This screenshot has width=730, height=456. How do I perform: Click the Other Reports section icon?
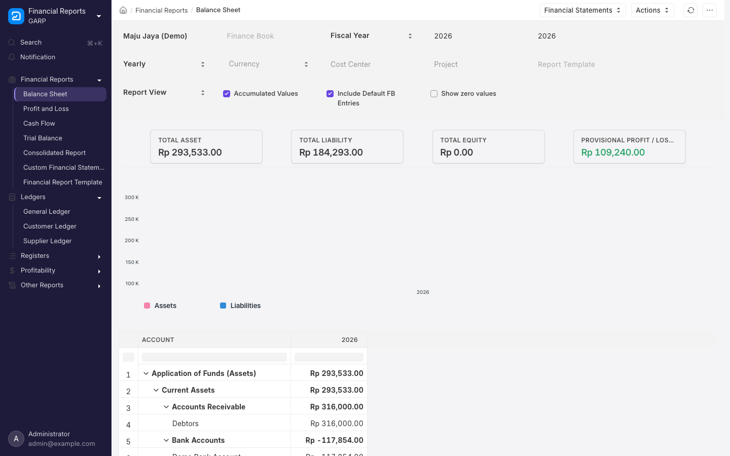tap(12, 285)
